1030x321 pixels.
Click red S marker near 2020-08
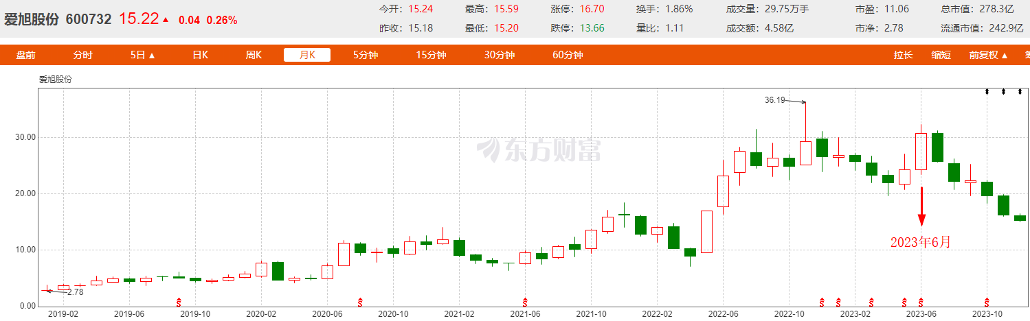coord(361,302)
